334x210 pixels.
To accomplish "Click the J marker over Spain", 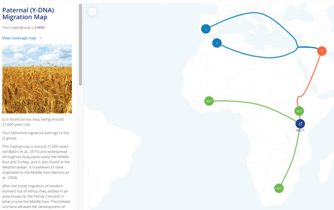I will click(205, 29).
